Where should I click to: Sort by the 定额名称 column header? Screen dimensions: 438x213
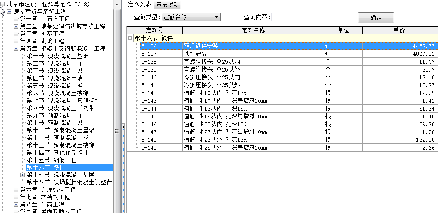[x=253, y=30]
